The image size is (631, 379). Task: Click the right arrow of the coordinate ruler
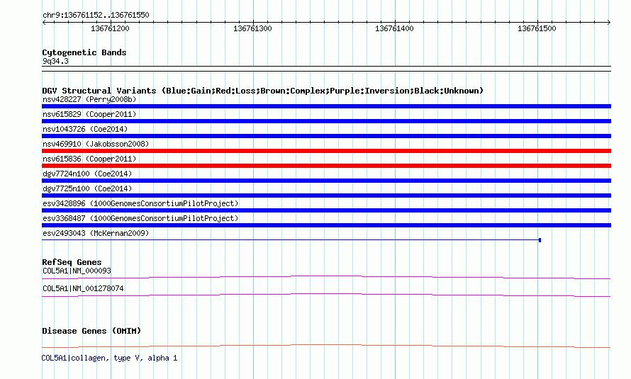pos(609,23)
